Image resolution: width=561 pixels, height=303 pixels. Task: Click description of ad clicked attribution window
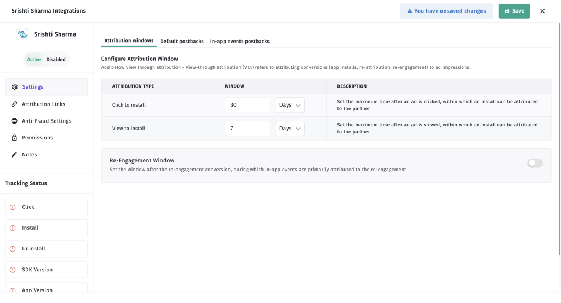(x=437, y=105)
